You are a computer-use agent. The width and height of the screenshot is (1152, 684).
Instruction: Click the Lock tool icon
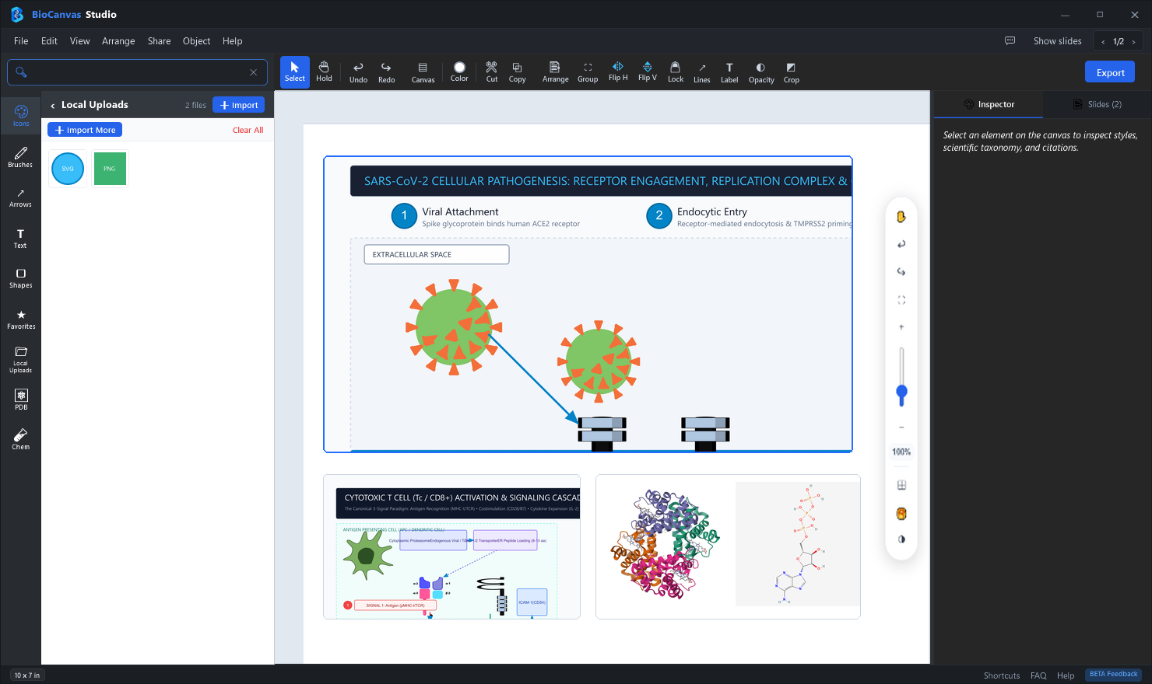click(x=676, y=72)
